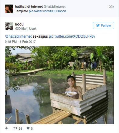Viewport: 119px width, 133px height.
Task: Click the heart like icon
Action: tap(28, 128)
